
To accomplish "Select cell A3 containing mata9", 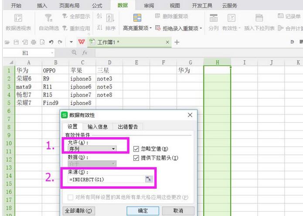I will [x=29, y=87].
